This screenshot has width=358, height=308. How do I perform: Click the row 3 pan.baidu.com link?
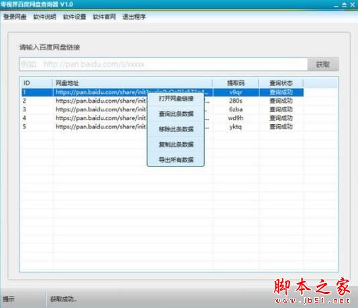(101, 109)
